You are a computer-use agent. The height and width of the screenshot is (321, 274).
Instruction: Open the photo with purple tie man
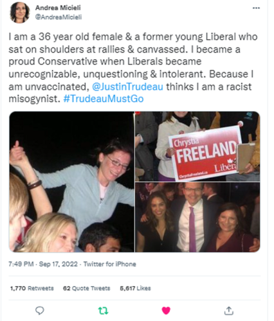197,217
